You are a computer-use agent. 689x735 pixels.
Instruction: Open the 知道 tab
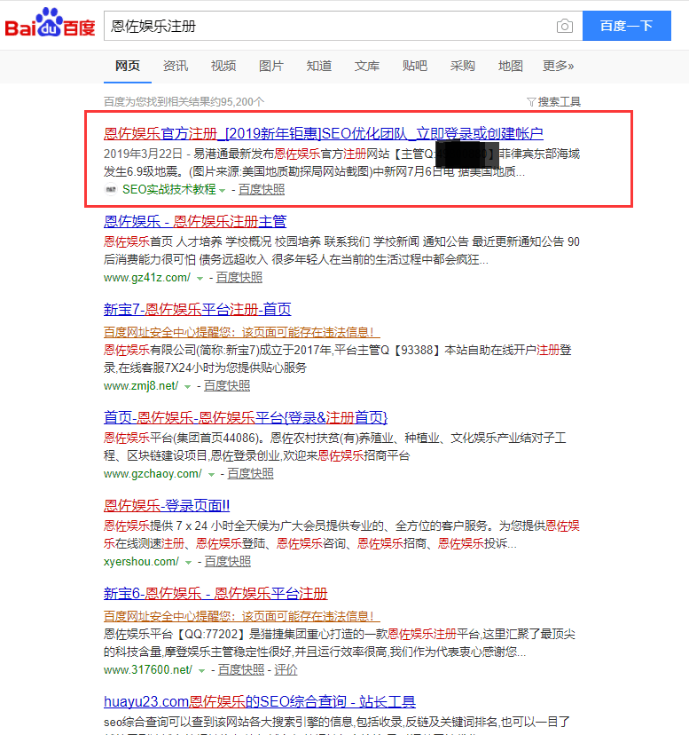(x=319, y=66)
